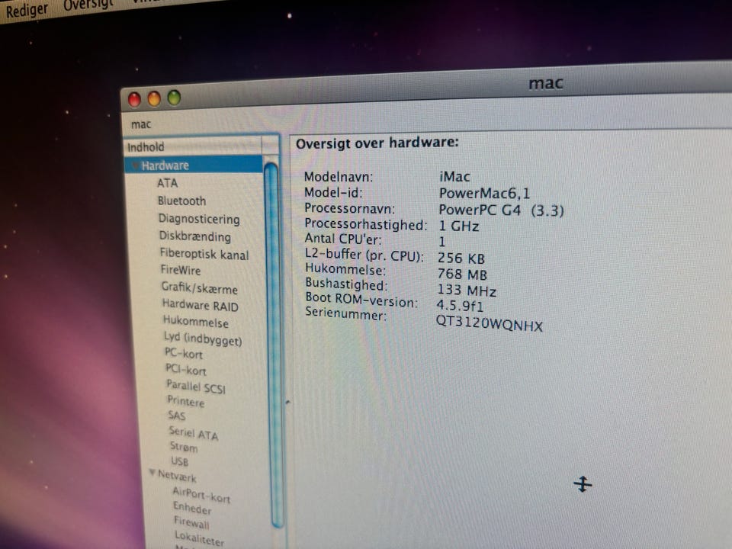This screenshot has height=549, width=732.
Task: Click the Modelnavn value iMac
Action: point(454,176)
